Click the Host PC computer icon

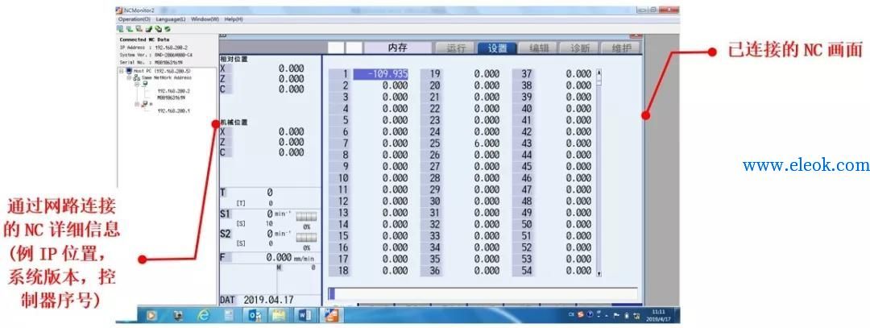(129, 72)
